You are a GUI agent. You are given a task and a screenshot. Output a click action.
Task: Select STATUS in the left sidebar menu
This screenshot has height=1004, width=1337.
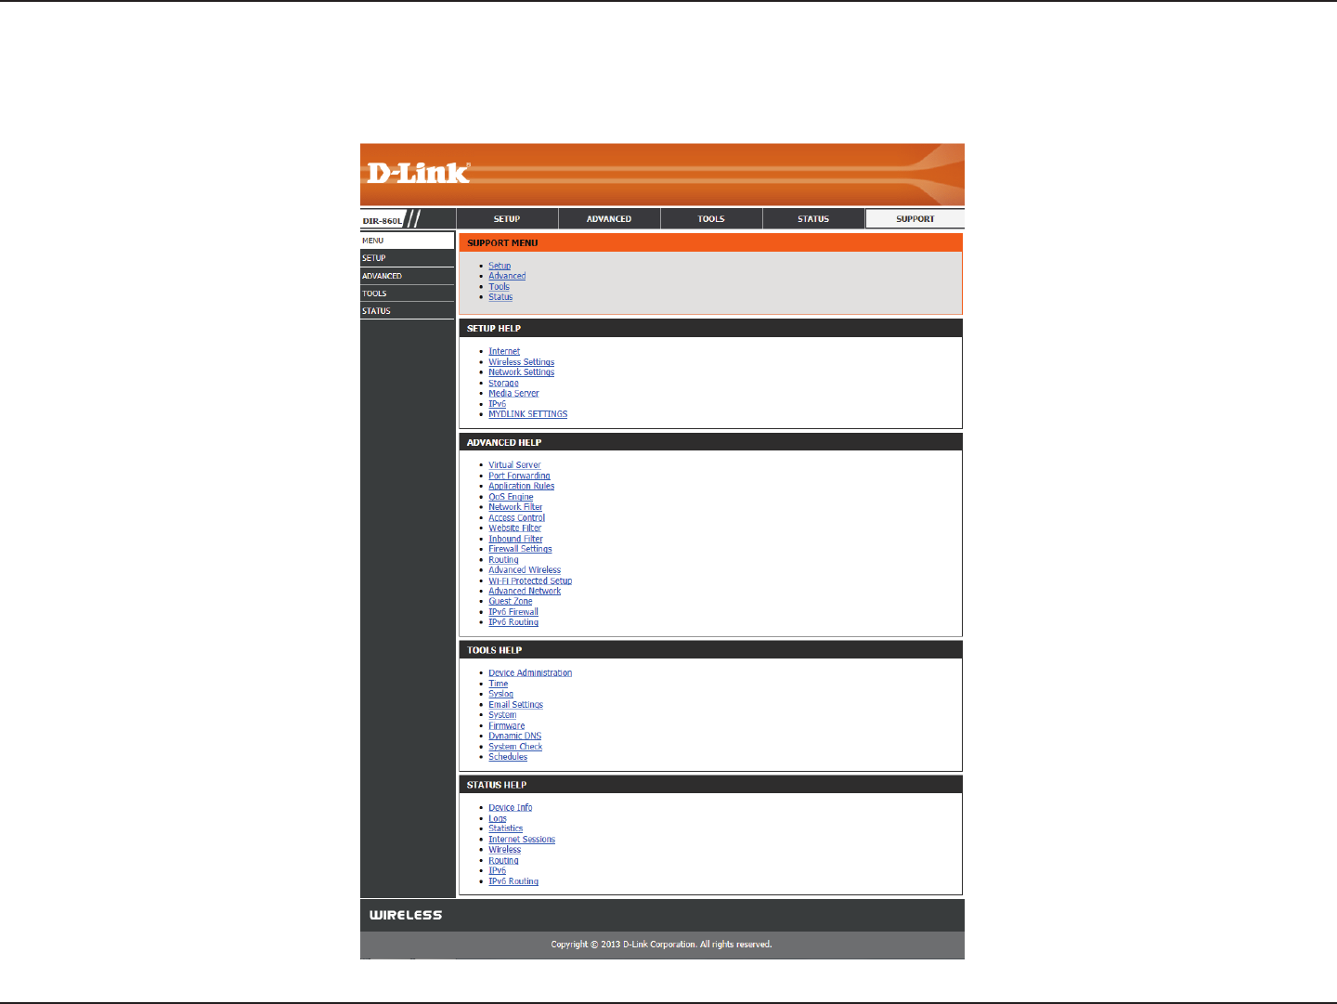click(408, 311)
